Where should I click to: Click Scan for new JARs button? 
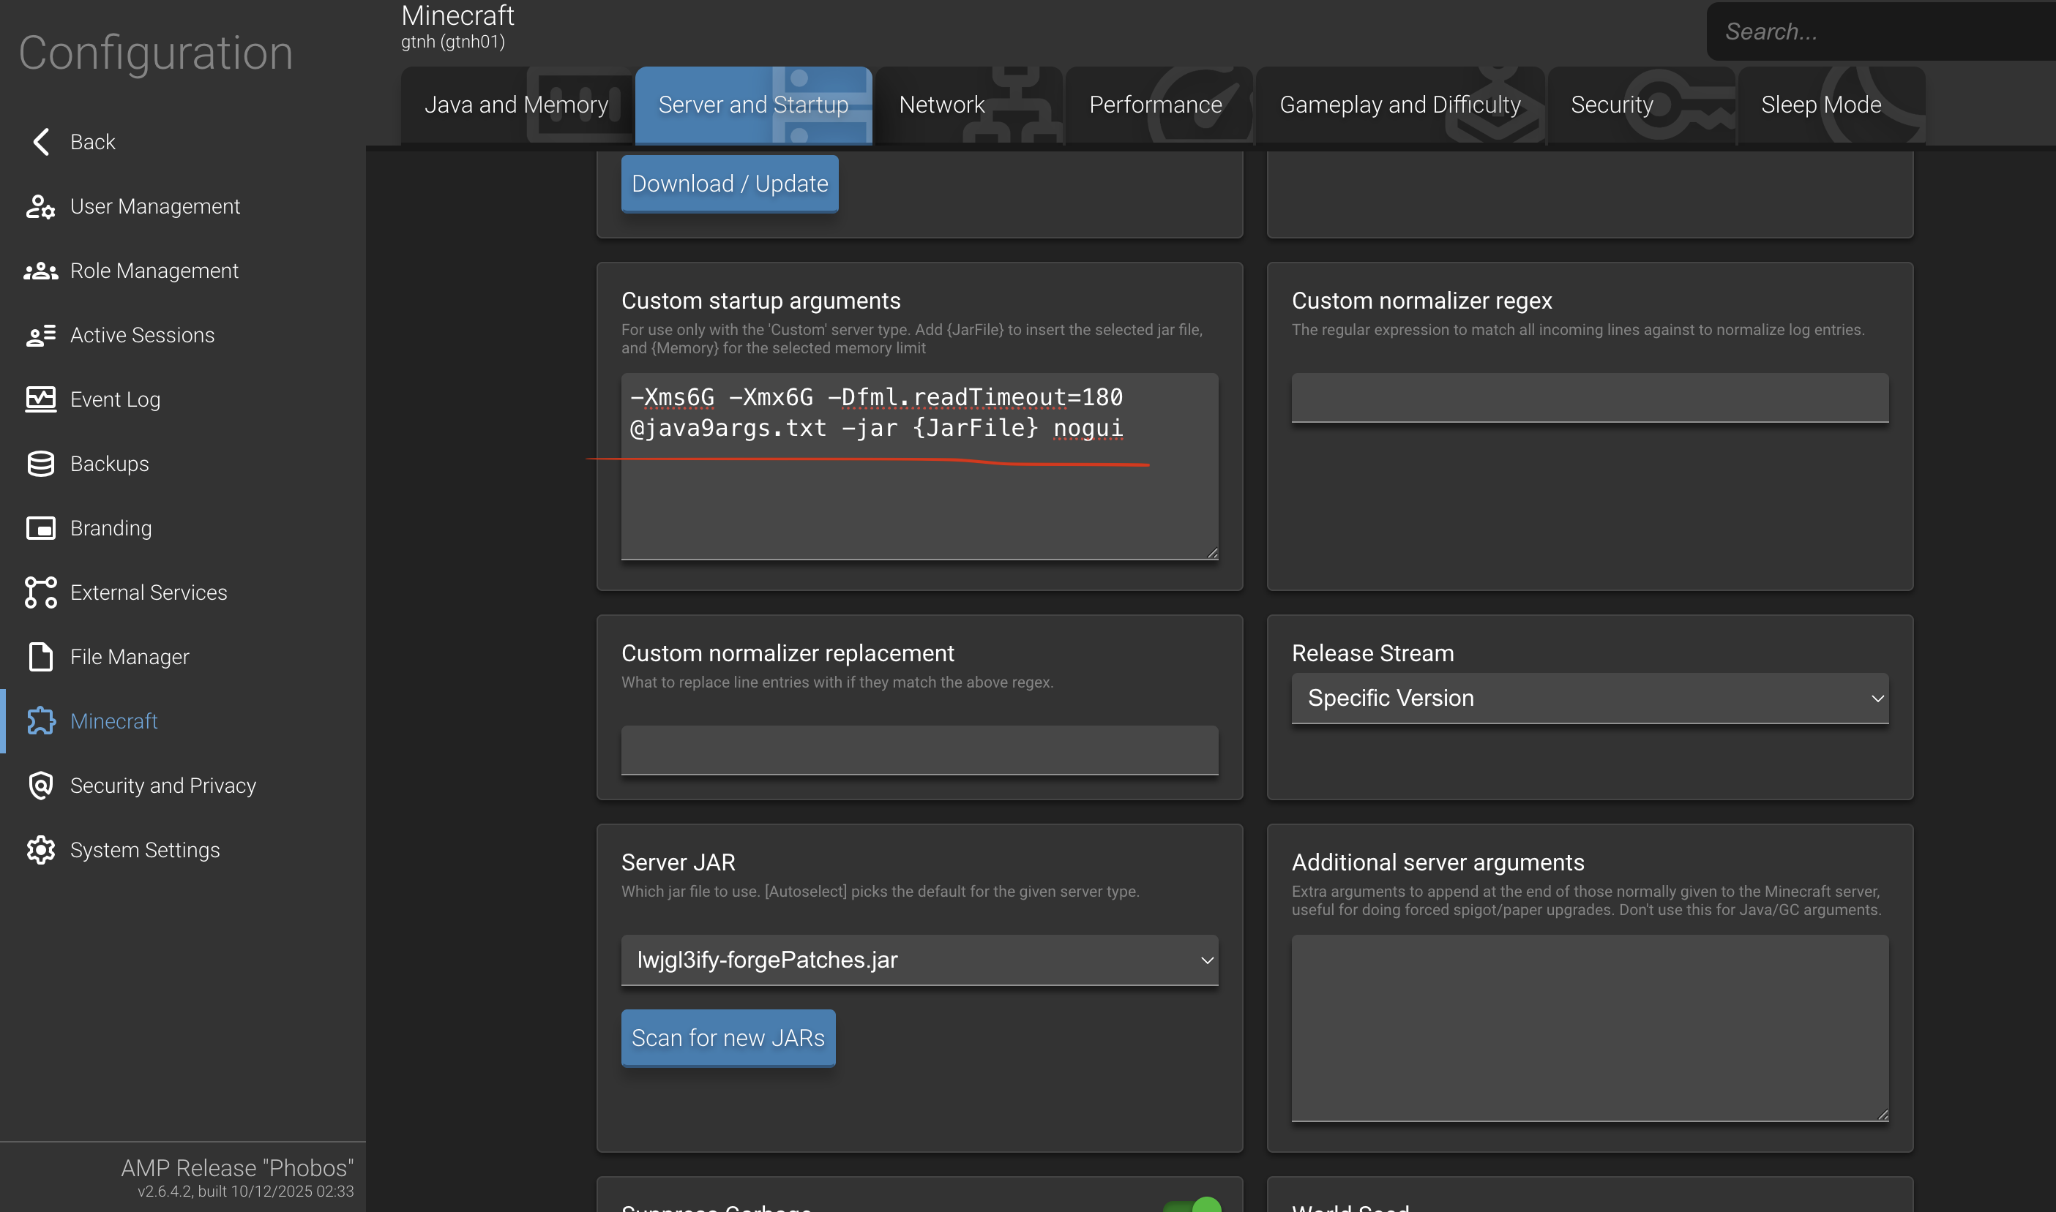(728, 1038)
